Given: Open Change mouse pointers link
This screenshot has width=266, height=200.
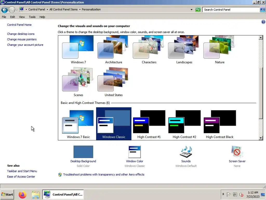Looking at the screenshot, I should click(22, 39).
